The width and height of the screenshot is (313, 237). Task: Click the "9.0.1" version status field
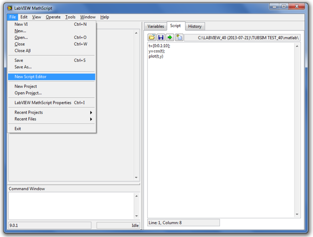[x=50, y=226]
